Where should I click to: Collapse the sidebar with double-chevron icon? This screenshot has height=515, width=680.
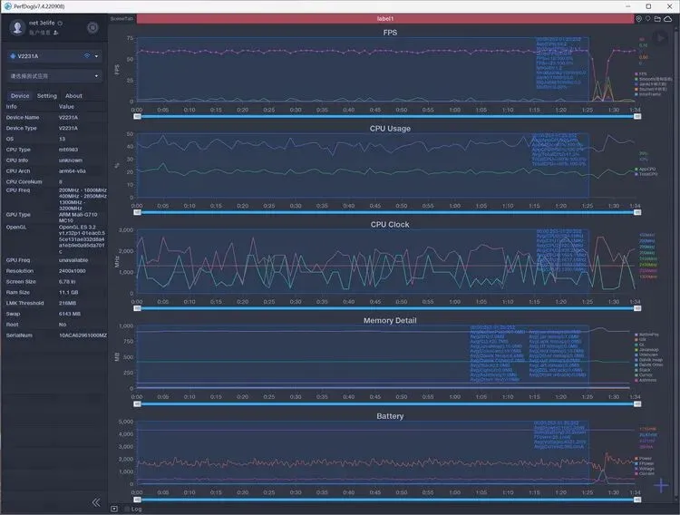pyautogui.click(x=96, y=502)
